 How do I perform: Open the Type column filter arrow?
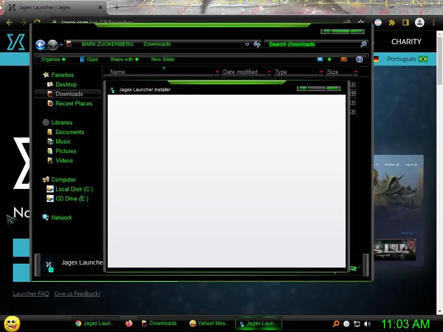tap(321, 72)
